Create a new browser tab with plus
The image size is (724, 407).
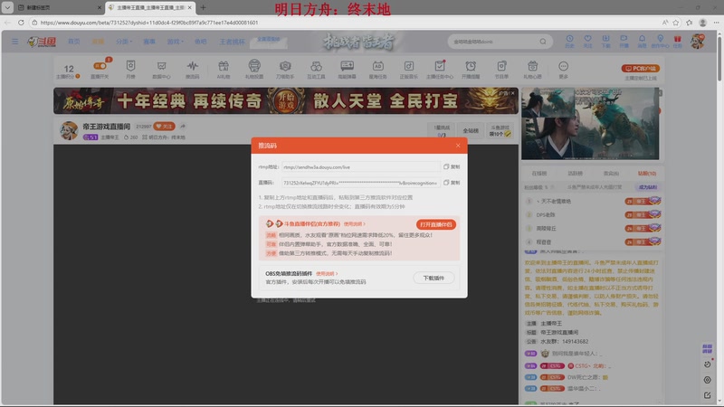coord(203,7)
